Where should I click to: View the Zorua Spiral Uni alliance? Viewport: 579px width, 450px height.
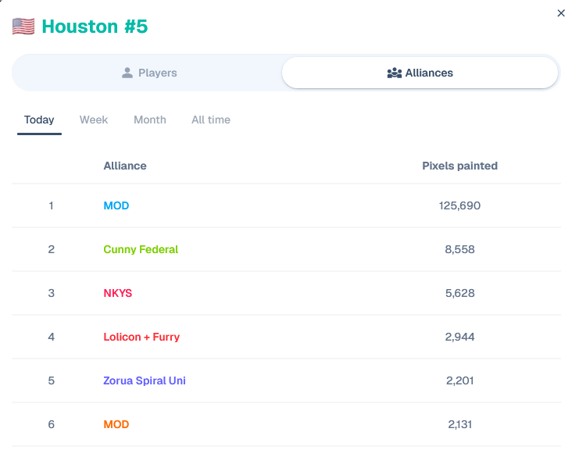point(144,380)
